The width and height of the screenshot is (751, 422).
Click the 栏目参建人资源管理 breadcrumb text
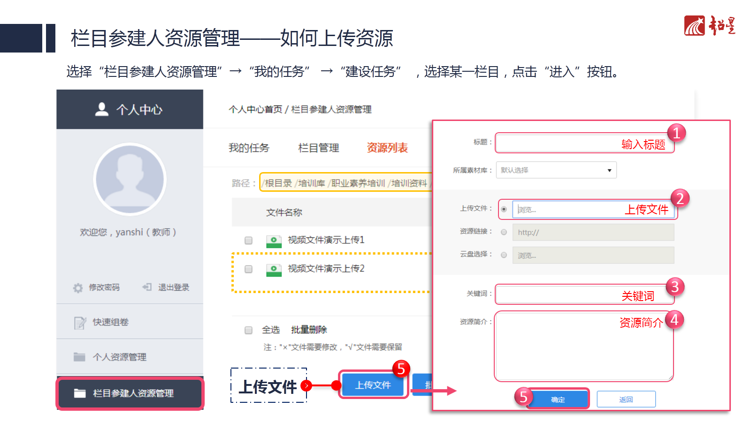[331, 109]
